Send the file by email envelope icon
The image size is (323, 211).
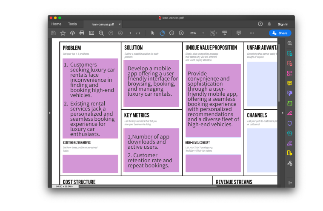click(x=91, y=33)
